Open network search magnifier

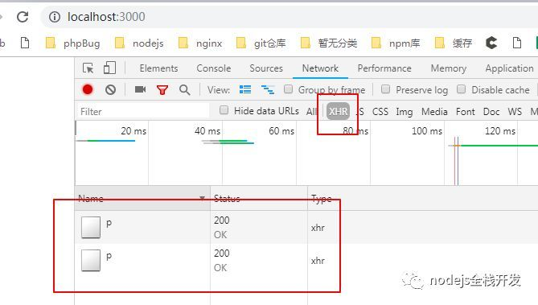click(185, 90)
